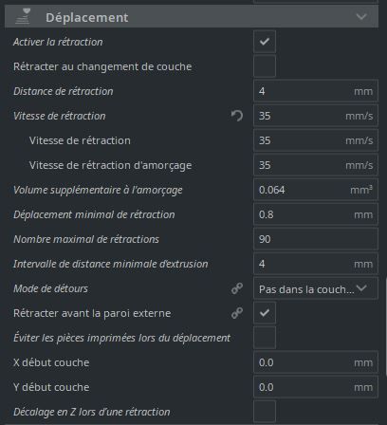Disable Rétracter avant la paroi externe checkbox
Viewport: 387px width, 425px height.
(x=265, y=313)
